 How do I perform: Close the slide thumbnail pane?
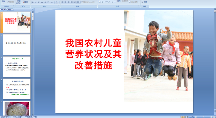coord(32,10)
